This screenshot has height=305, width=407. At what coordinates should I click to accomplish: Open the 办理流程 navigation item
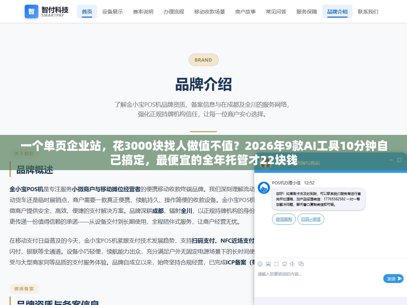coord(174,12)
